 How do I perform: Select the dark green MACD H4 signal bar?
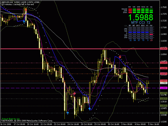pos(151,9)
